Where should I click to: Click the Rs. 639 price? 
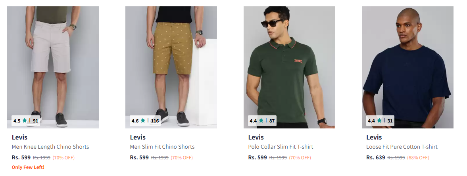[376, 157]
